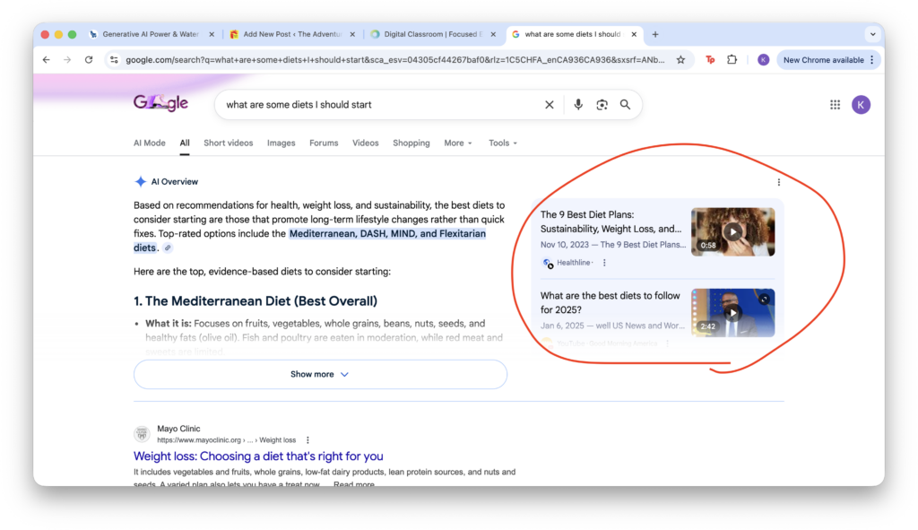The height and width of the screenshot is (530, 918).
Task: Open the Chrome extensions puzzle icon
Action: click(732, 60)
